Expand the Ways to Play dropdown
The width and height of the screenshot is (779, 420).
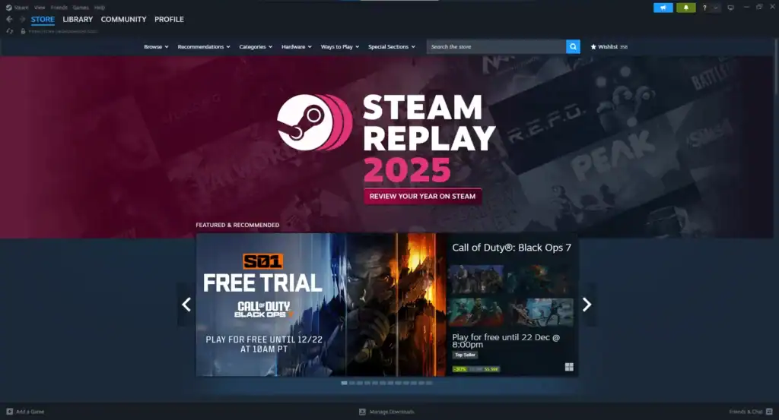pyautogui.click(x=340, y=46)
